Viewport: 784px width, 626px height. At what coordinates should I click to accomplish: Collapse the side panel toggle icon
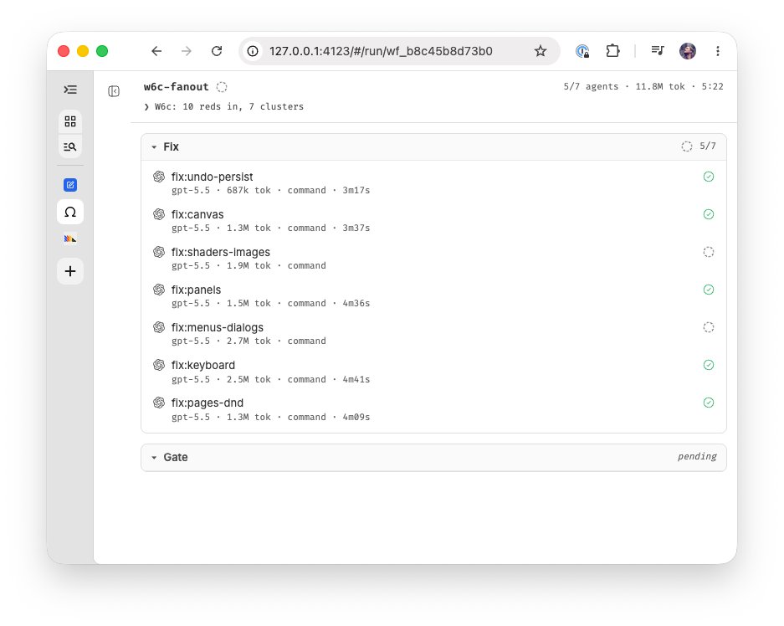[114, 91]
